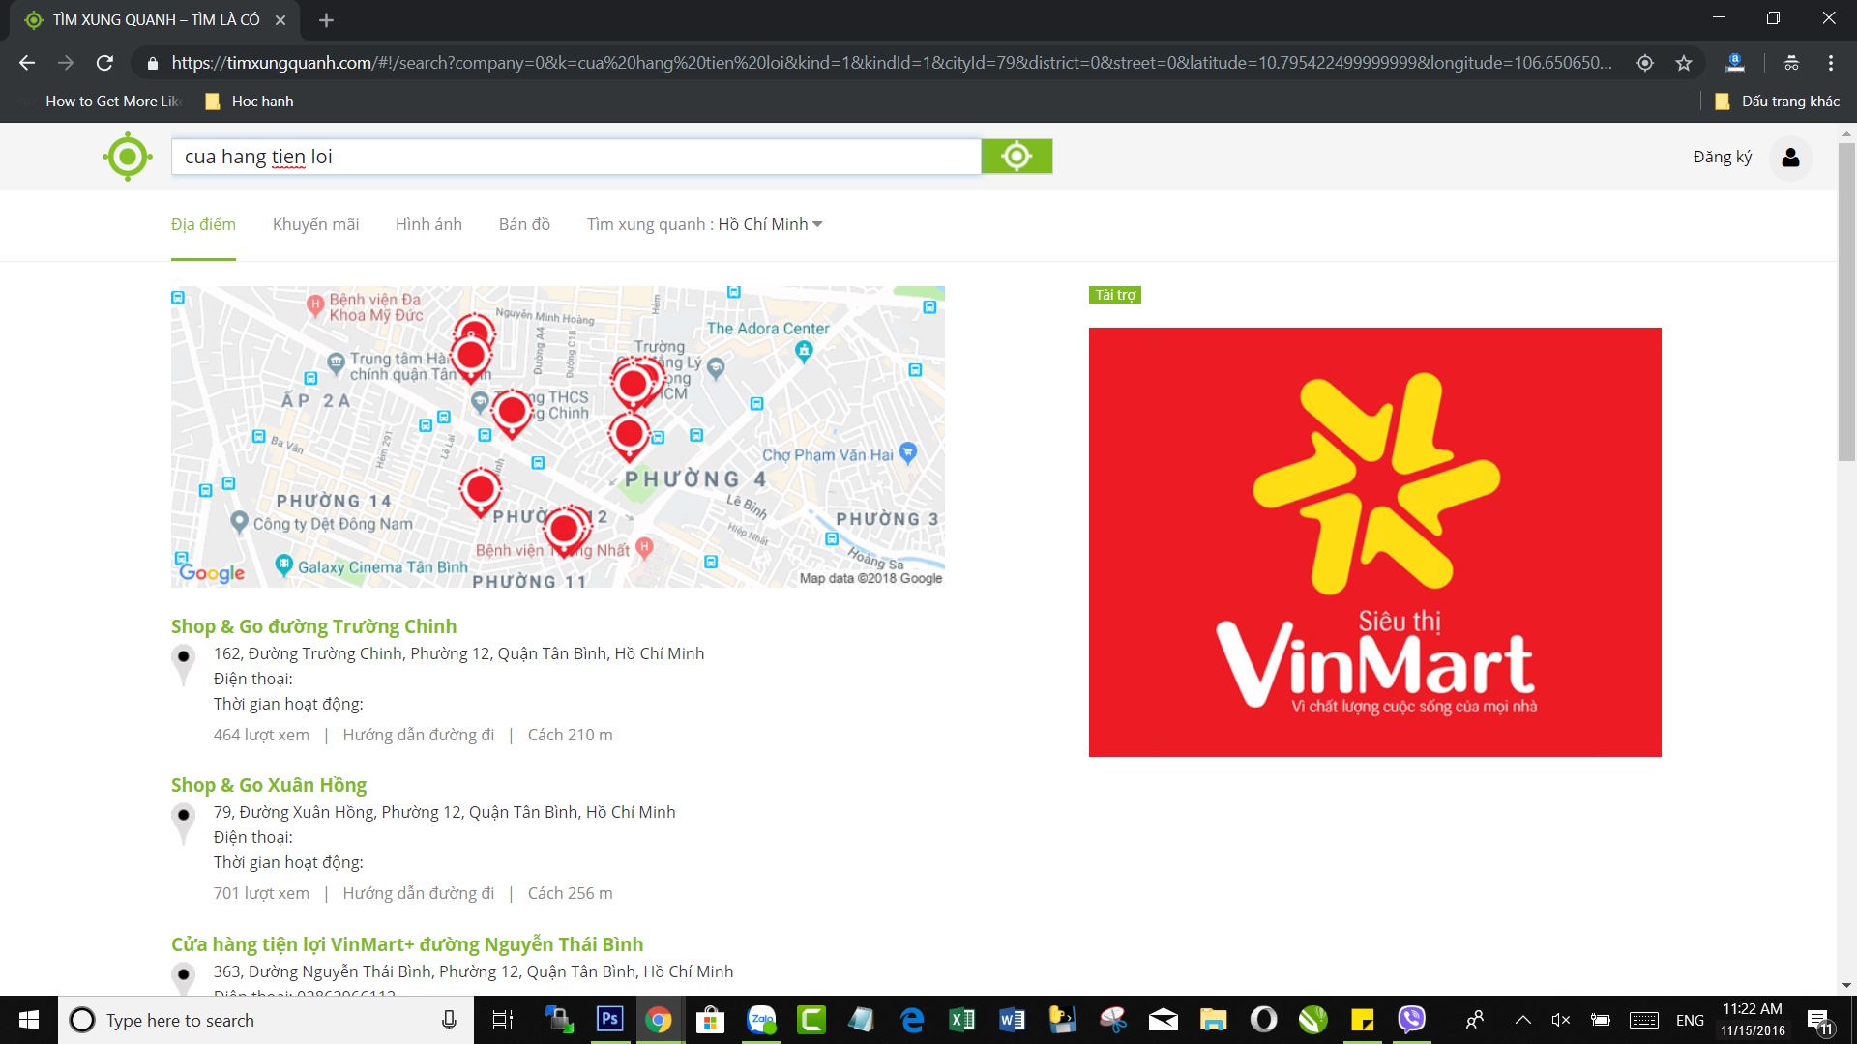1857x1044 pixels.
Task: Click the Google logo on the map
Action: click(x=213, y=572)
